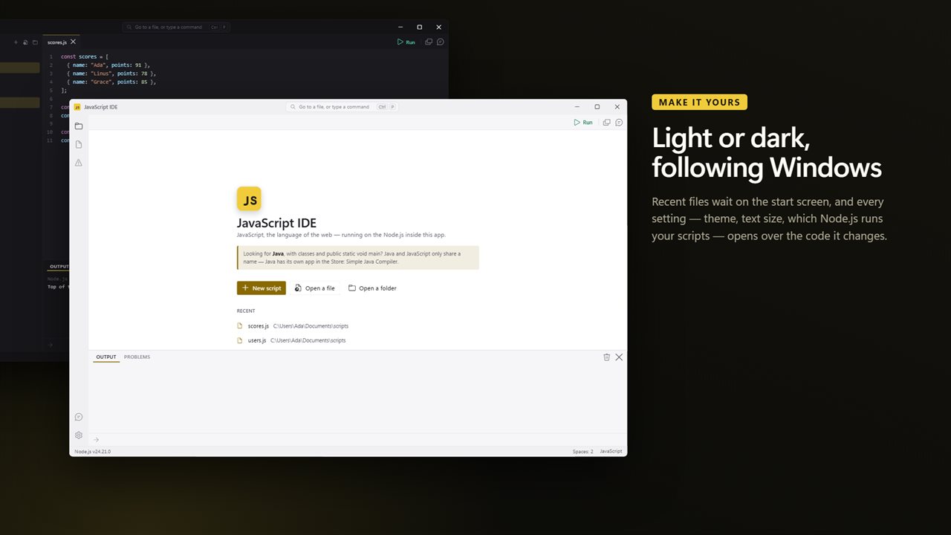Run the script in the light window

click(x=583, y=123)
